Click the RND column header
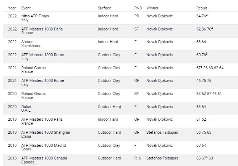 138,8
